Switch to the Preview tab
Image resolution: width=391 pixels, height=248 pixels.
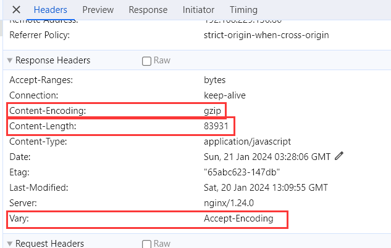(x=98, y=10)
